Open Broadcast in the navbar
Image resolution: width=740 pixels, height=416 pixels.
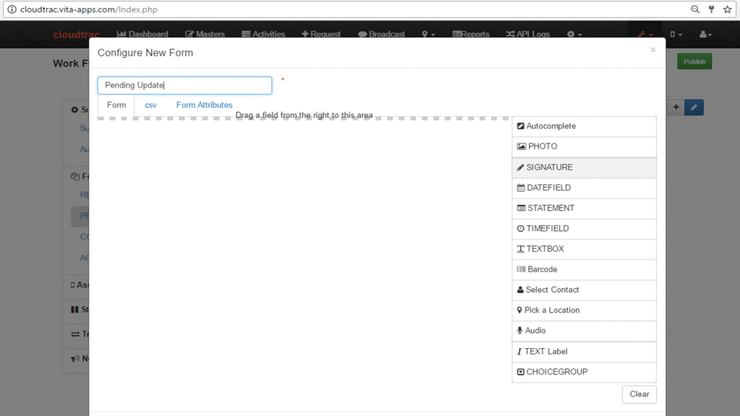[x=382, y=35]
